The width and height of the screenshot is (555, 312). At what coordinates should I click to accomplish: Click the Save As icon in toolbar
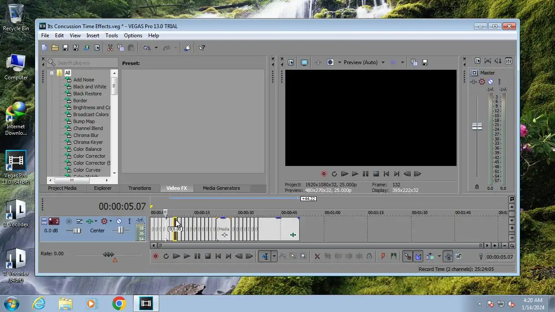click(76, 48)
